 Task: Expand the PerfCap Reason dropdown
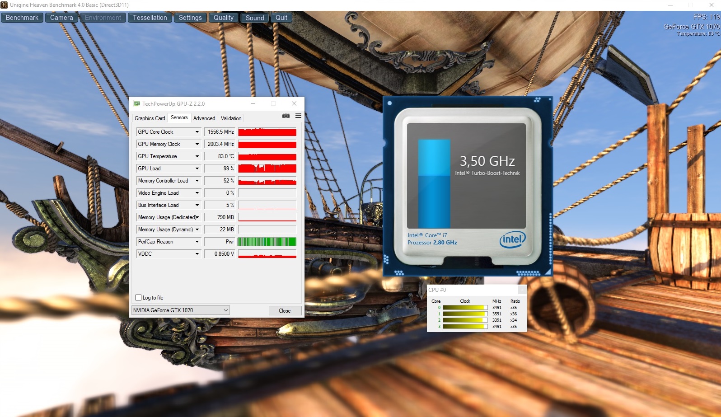coord(197,242)
